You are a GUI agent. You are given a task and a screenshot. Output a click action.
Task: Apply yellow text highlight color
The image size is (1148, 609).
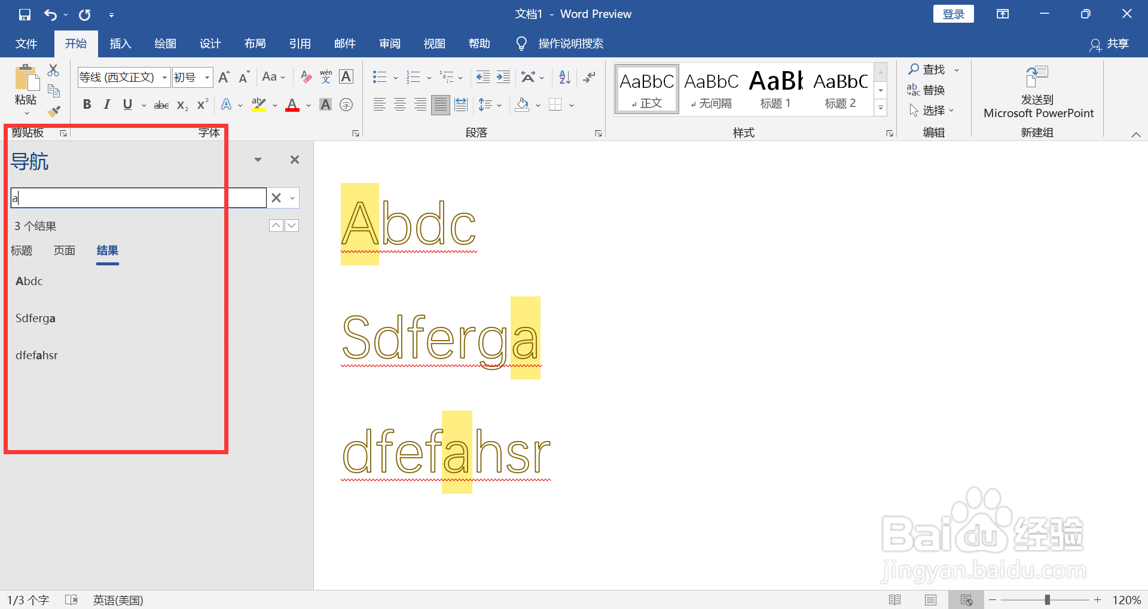(259, 105)
